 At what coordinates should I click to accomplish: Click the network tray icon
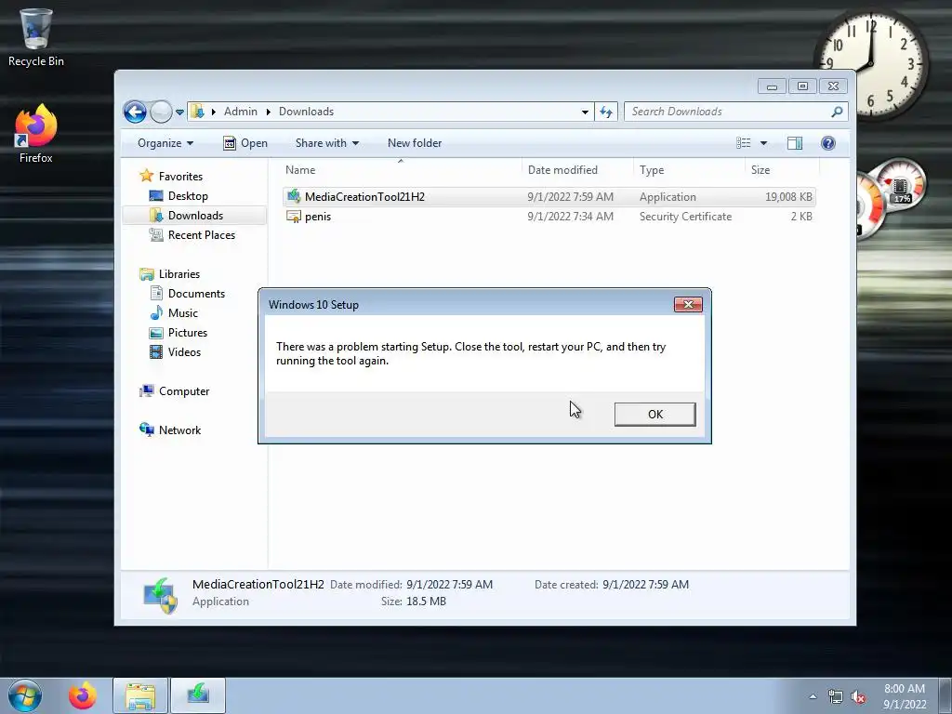tap(836, 697)
